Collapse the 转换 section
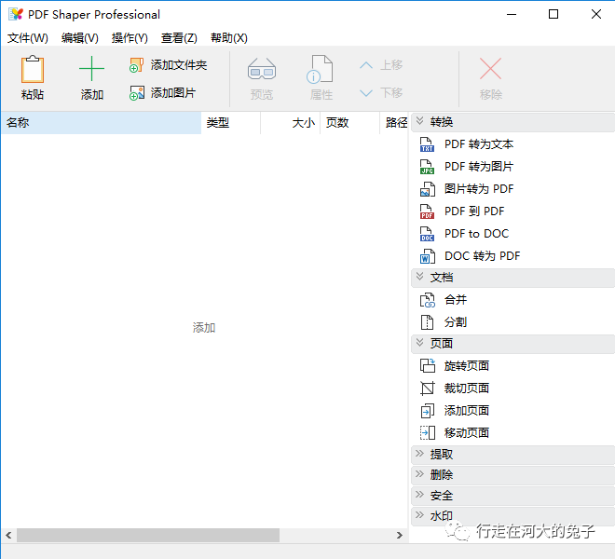Image resolution: width=615 pixels, height=559 pixels. pyautogui.click(x=419, y=121)
